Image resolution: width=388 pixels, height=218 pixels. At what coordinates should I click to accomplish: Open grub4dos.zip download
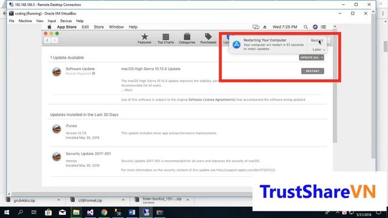(24, 200)
